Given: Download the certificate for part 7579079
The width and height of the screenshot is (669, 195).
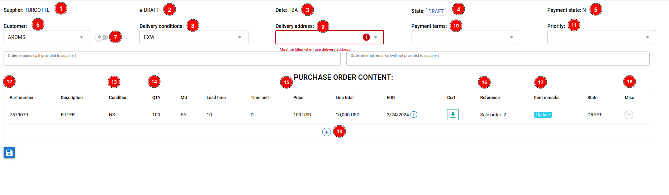Looking at the screenshot, I should (452, 114).
